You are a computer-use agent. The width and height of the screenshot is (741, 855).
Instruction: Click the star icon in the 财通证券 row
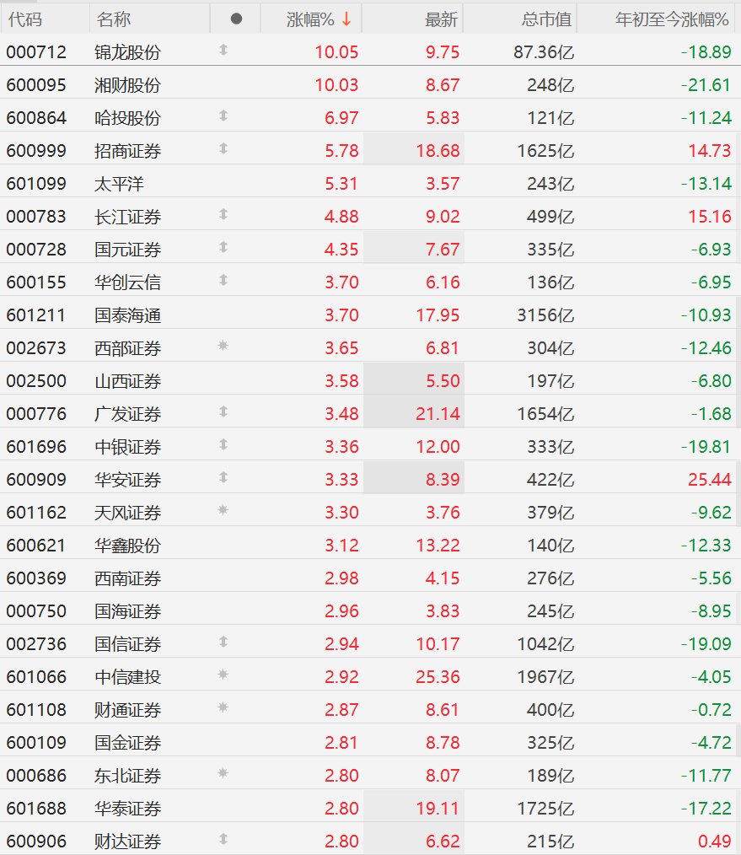[223, 707]
